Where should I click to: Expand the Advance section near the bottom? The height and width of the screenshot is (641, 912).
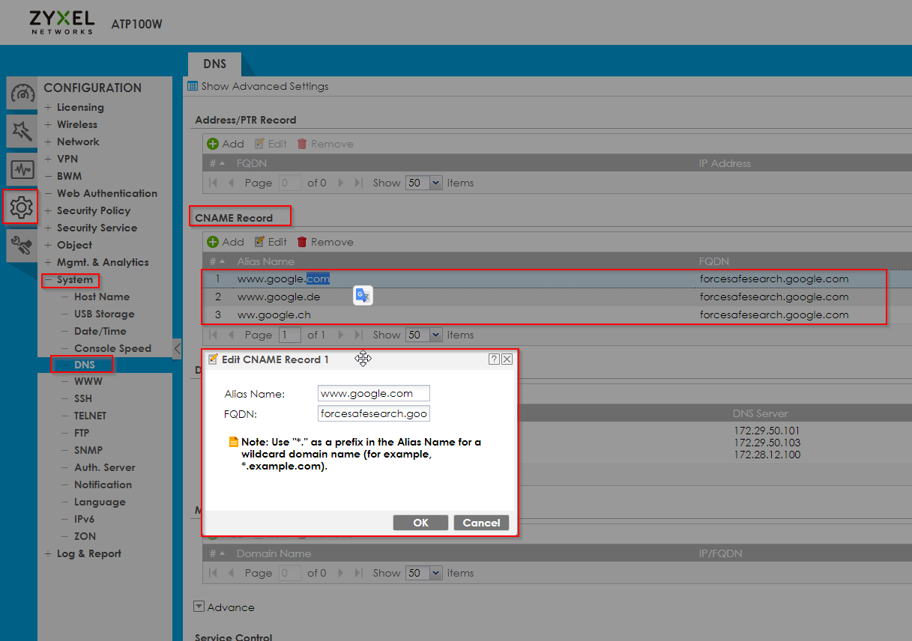point(199,607)
